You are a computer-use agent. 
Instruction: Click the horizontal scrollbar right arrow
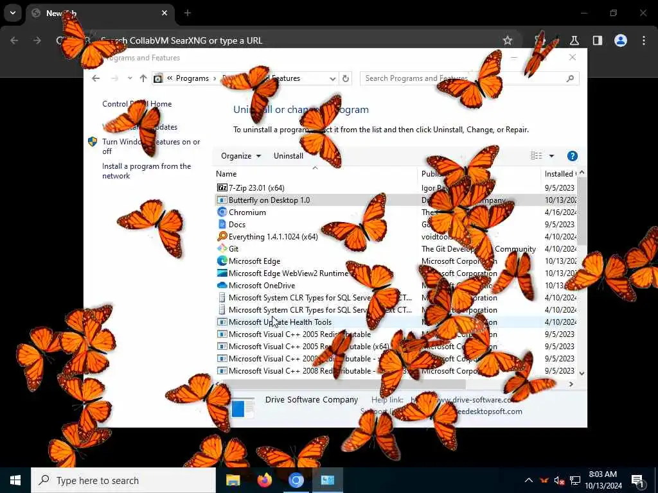click(571, 384)
